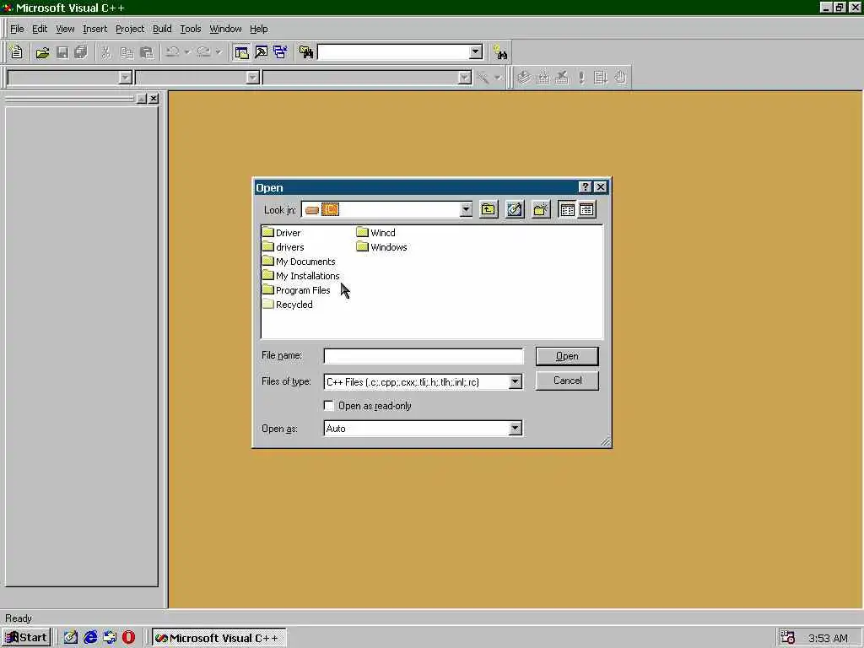This screenshot has height=648, width=864.
Task: Click the Open button in dialog
Action: pyautogui.click(x=567, y=356)
